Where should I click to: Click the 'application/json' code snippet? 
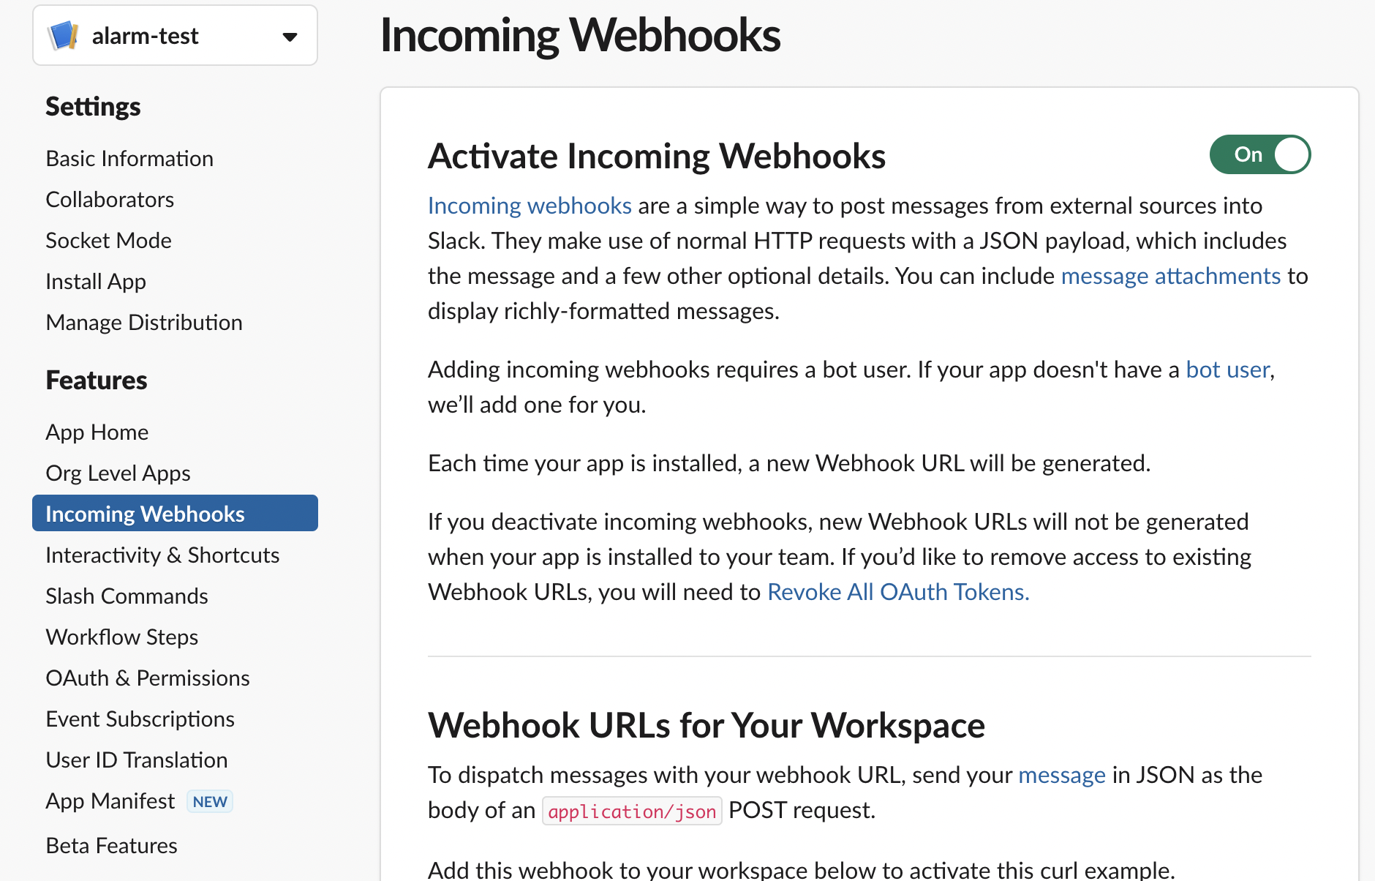coord(632,811)
